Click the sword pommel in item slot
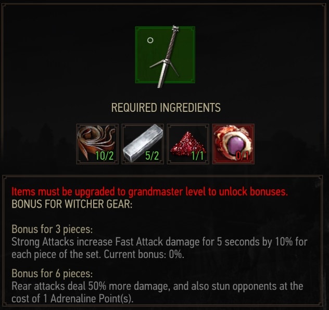This screenshot has height=310, width=329. [x=175, y=29]
